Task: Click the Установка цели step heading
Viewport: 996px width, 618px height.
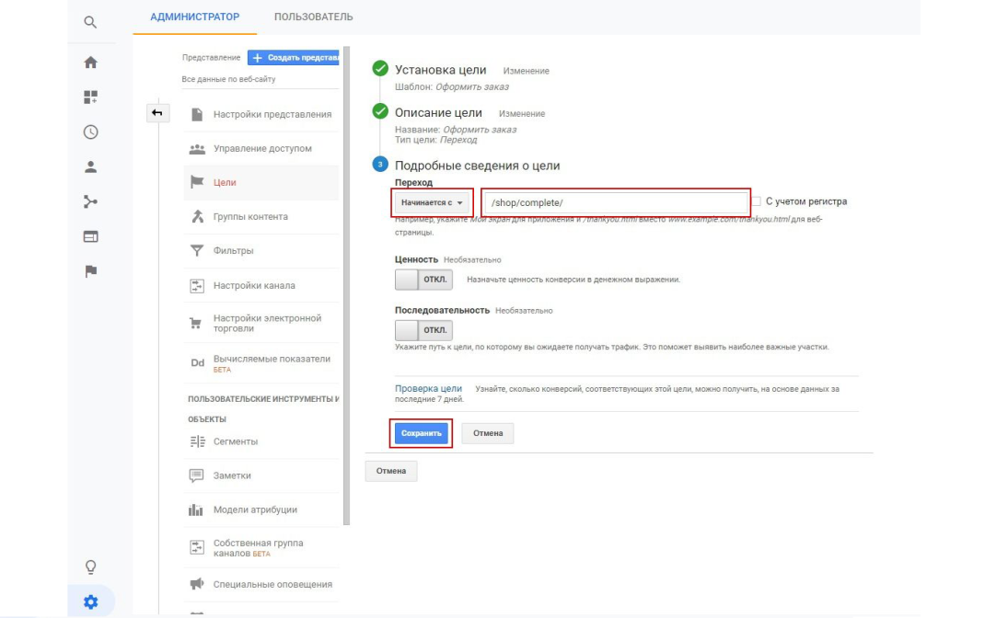Action: click(x=440, y=70)
